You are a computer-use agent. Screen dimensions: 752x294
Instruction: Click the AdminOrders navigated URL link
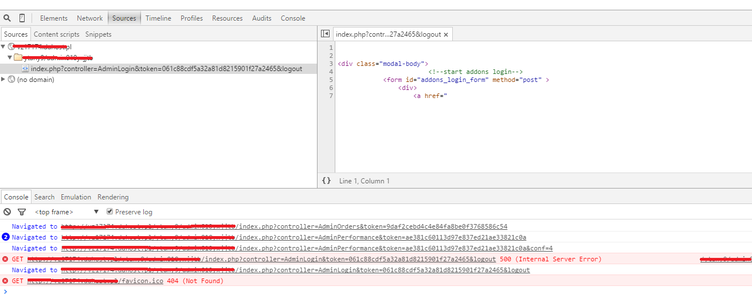coord(284,226)
